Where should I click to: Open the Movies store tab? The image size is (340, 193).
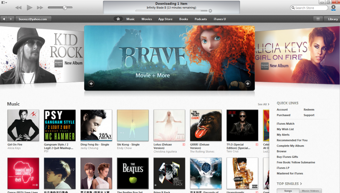click(x=147, y=19)
